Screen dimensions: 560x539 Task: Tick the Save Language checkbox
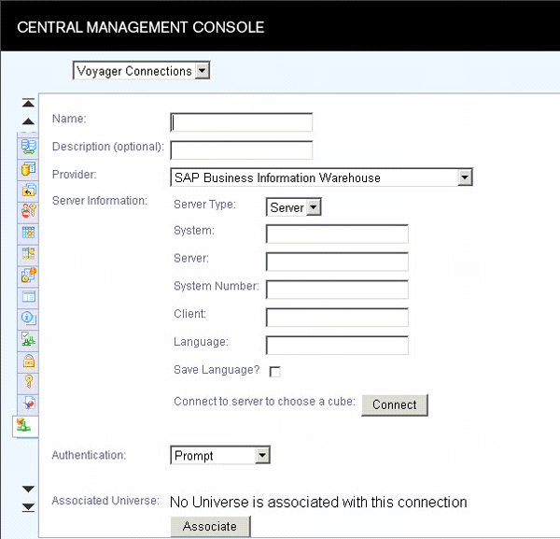[x=275, y=372]
